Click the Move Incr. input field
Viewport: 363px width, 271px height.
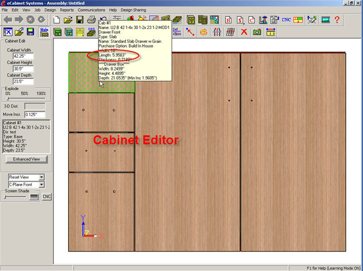(x=35, y=115)
